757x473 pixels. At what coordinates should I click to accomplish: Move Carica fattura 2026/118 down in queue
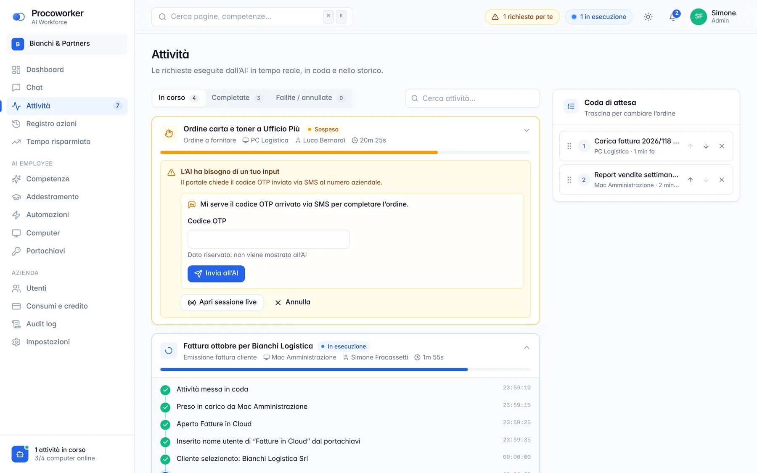706,146
